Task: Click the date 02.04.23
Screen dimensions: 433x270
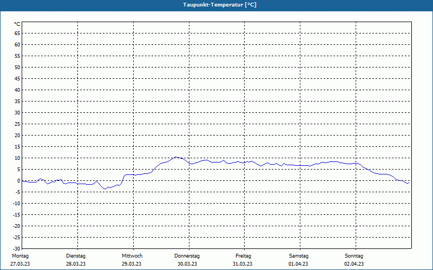Action: point(354,264)
